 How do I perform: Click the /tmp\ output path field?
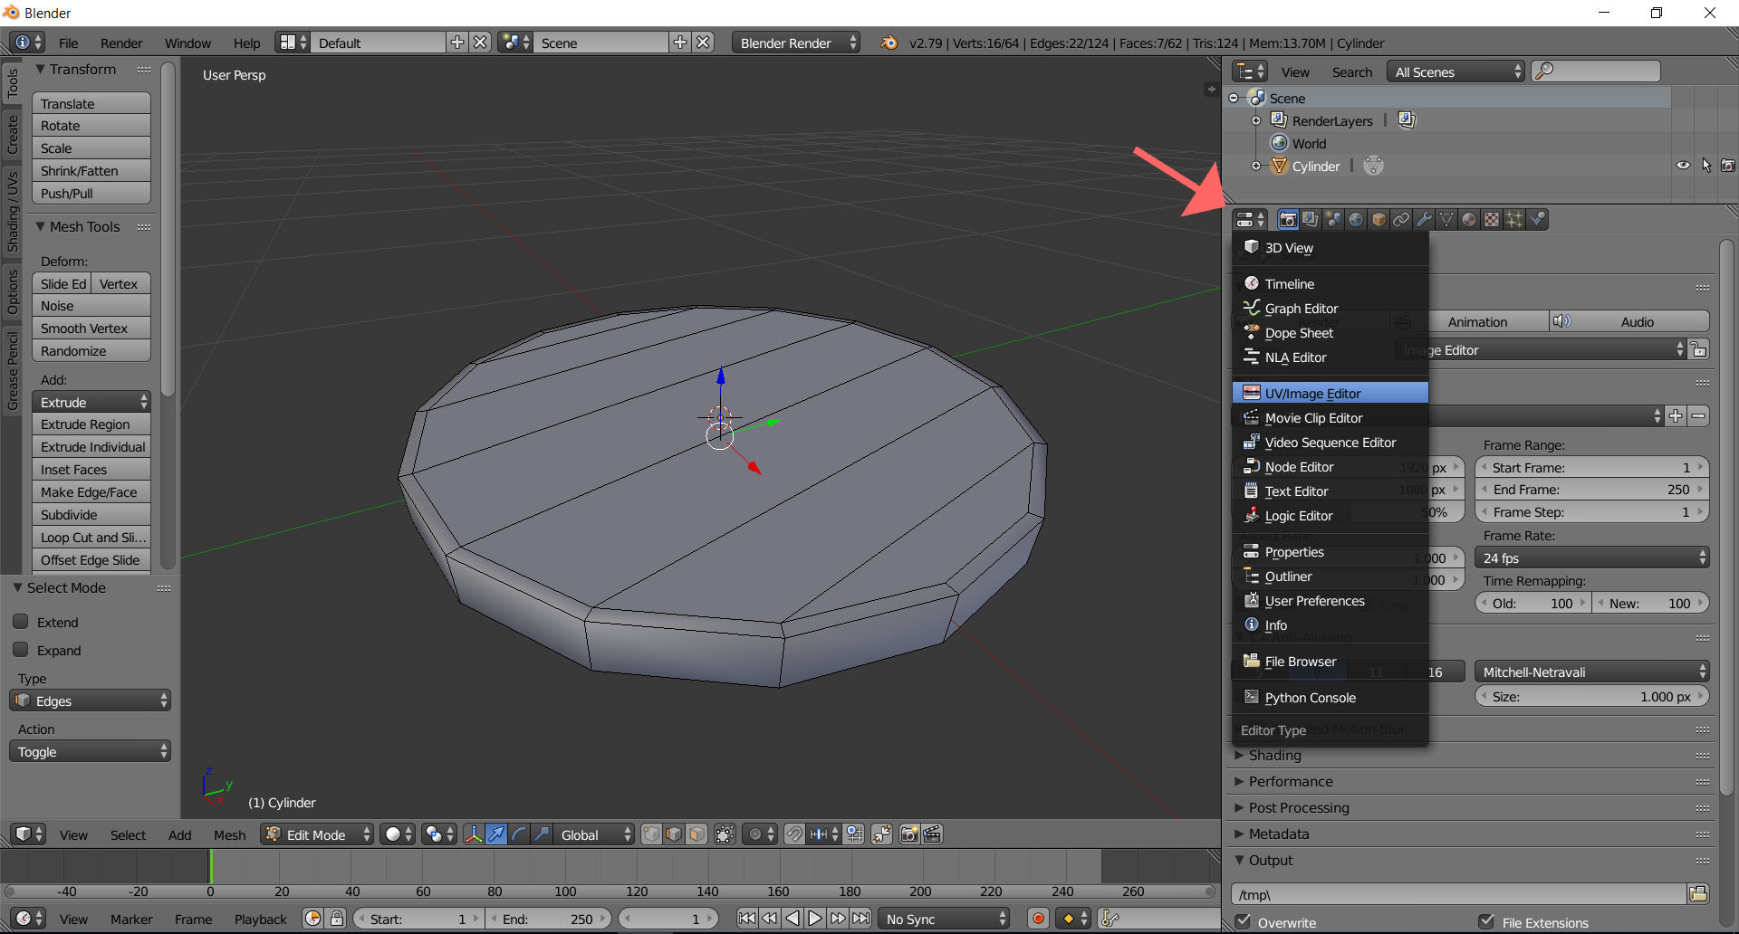[1460, 894]
